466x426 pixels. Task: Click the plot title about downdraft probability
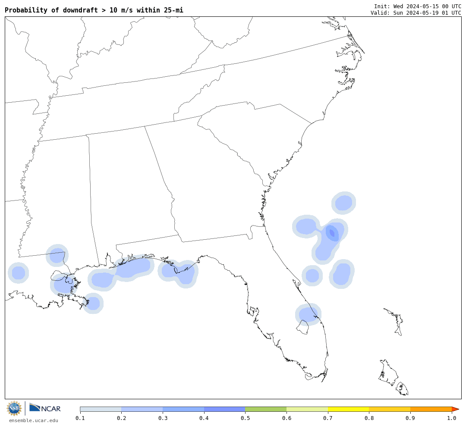point(94,10)
